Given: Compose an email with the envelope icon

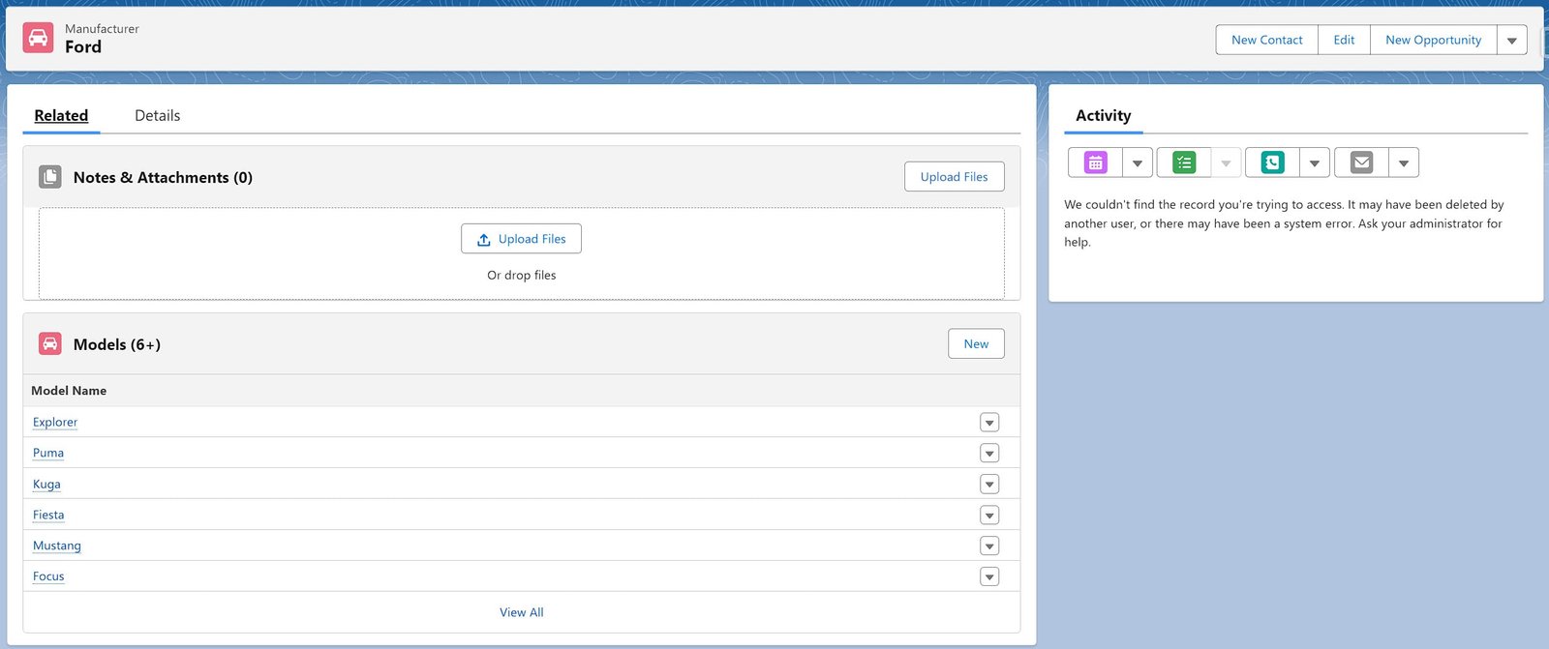Looking at the screenshot, I should 1361,162.
